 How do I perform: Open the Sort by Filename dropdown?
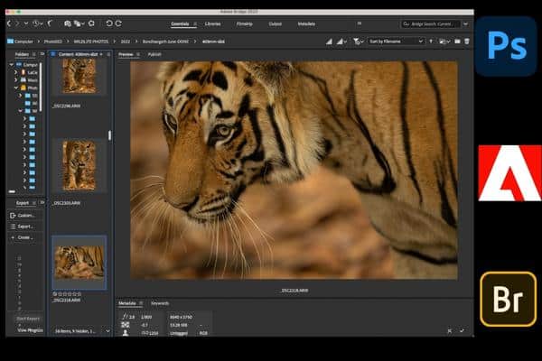394,42
